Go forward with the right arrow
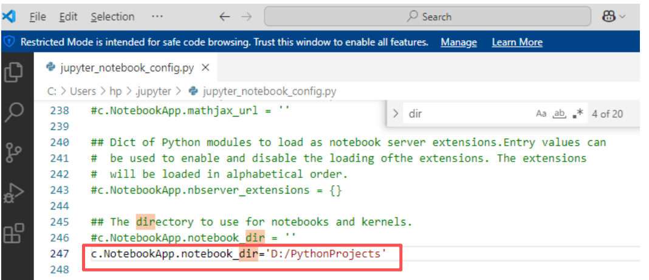Image resolution: width=649 pixels, height=280 pixels. pos(246,16)
